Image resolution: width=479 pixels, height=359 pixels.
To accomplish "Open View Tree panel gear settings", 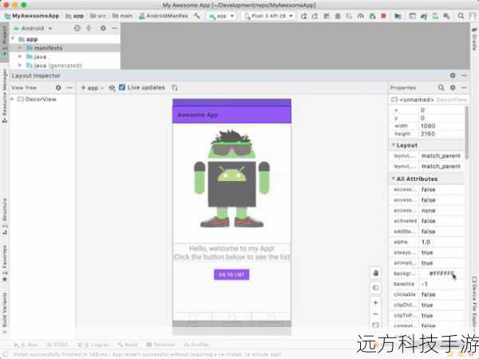I will (x=58, y=88).
